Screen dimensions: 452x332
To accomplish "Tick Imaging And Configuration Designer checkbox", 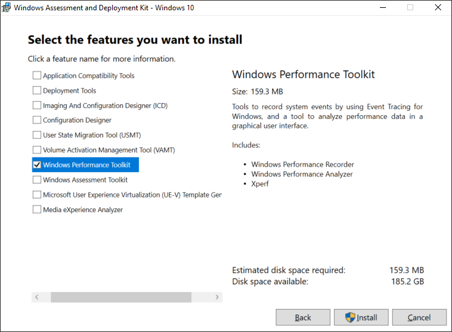I will (x=37, y=105).
